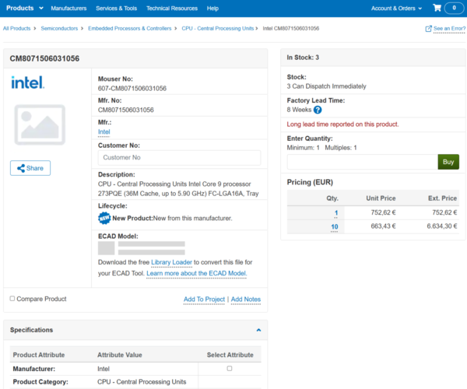The image size is (467, 389).
Task: Click the part number heading CM8071506031056
Action: [x=44, y=58]
